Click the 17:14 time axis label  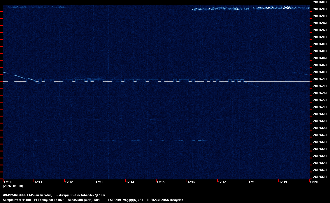click(130, 182)
